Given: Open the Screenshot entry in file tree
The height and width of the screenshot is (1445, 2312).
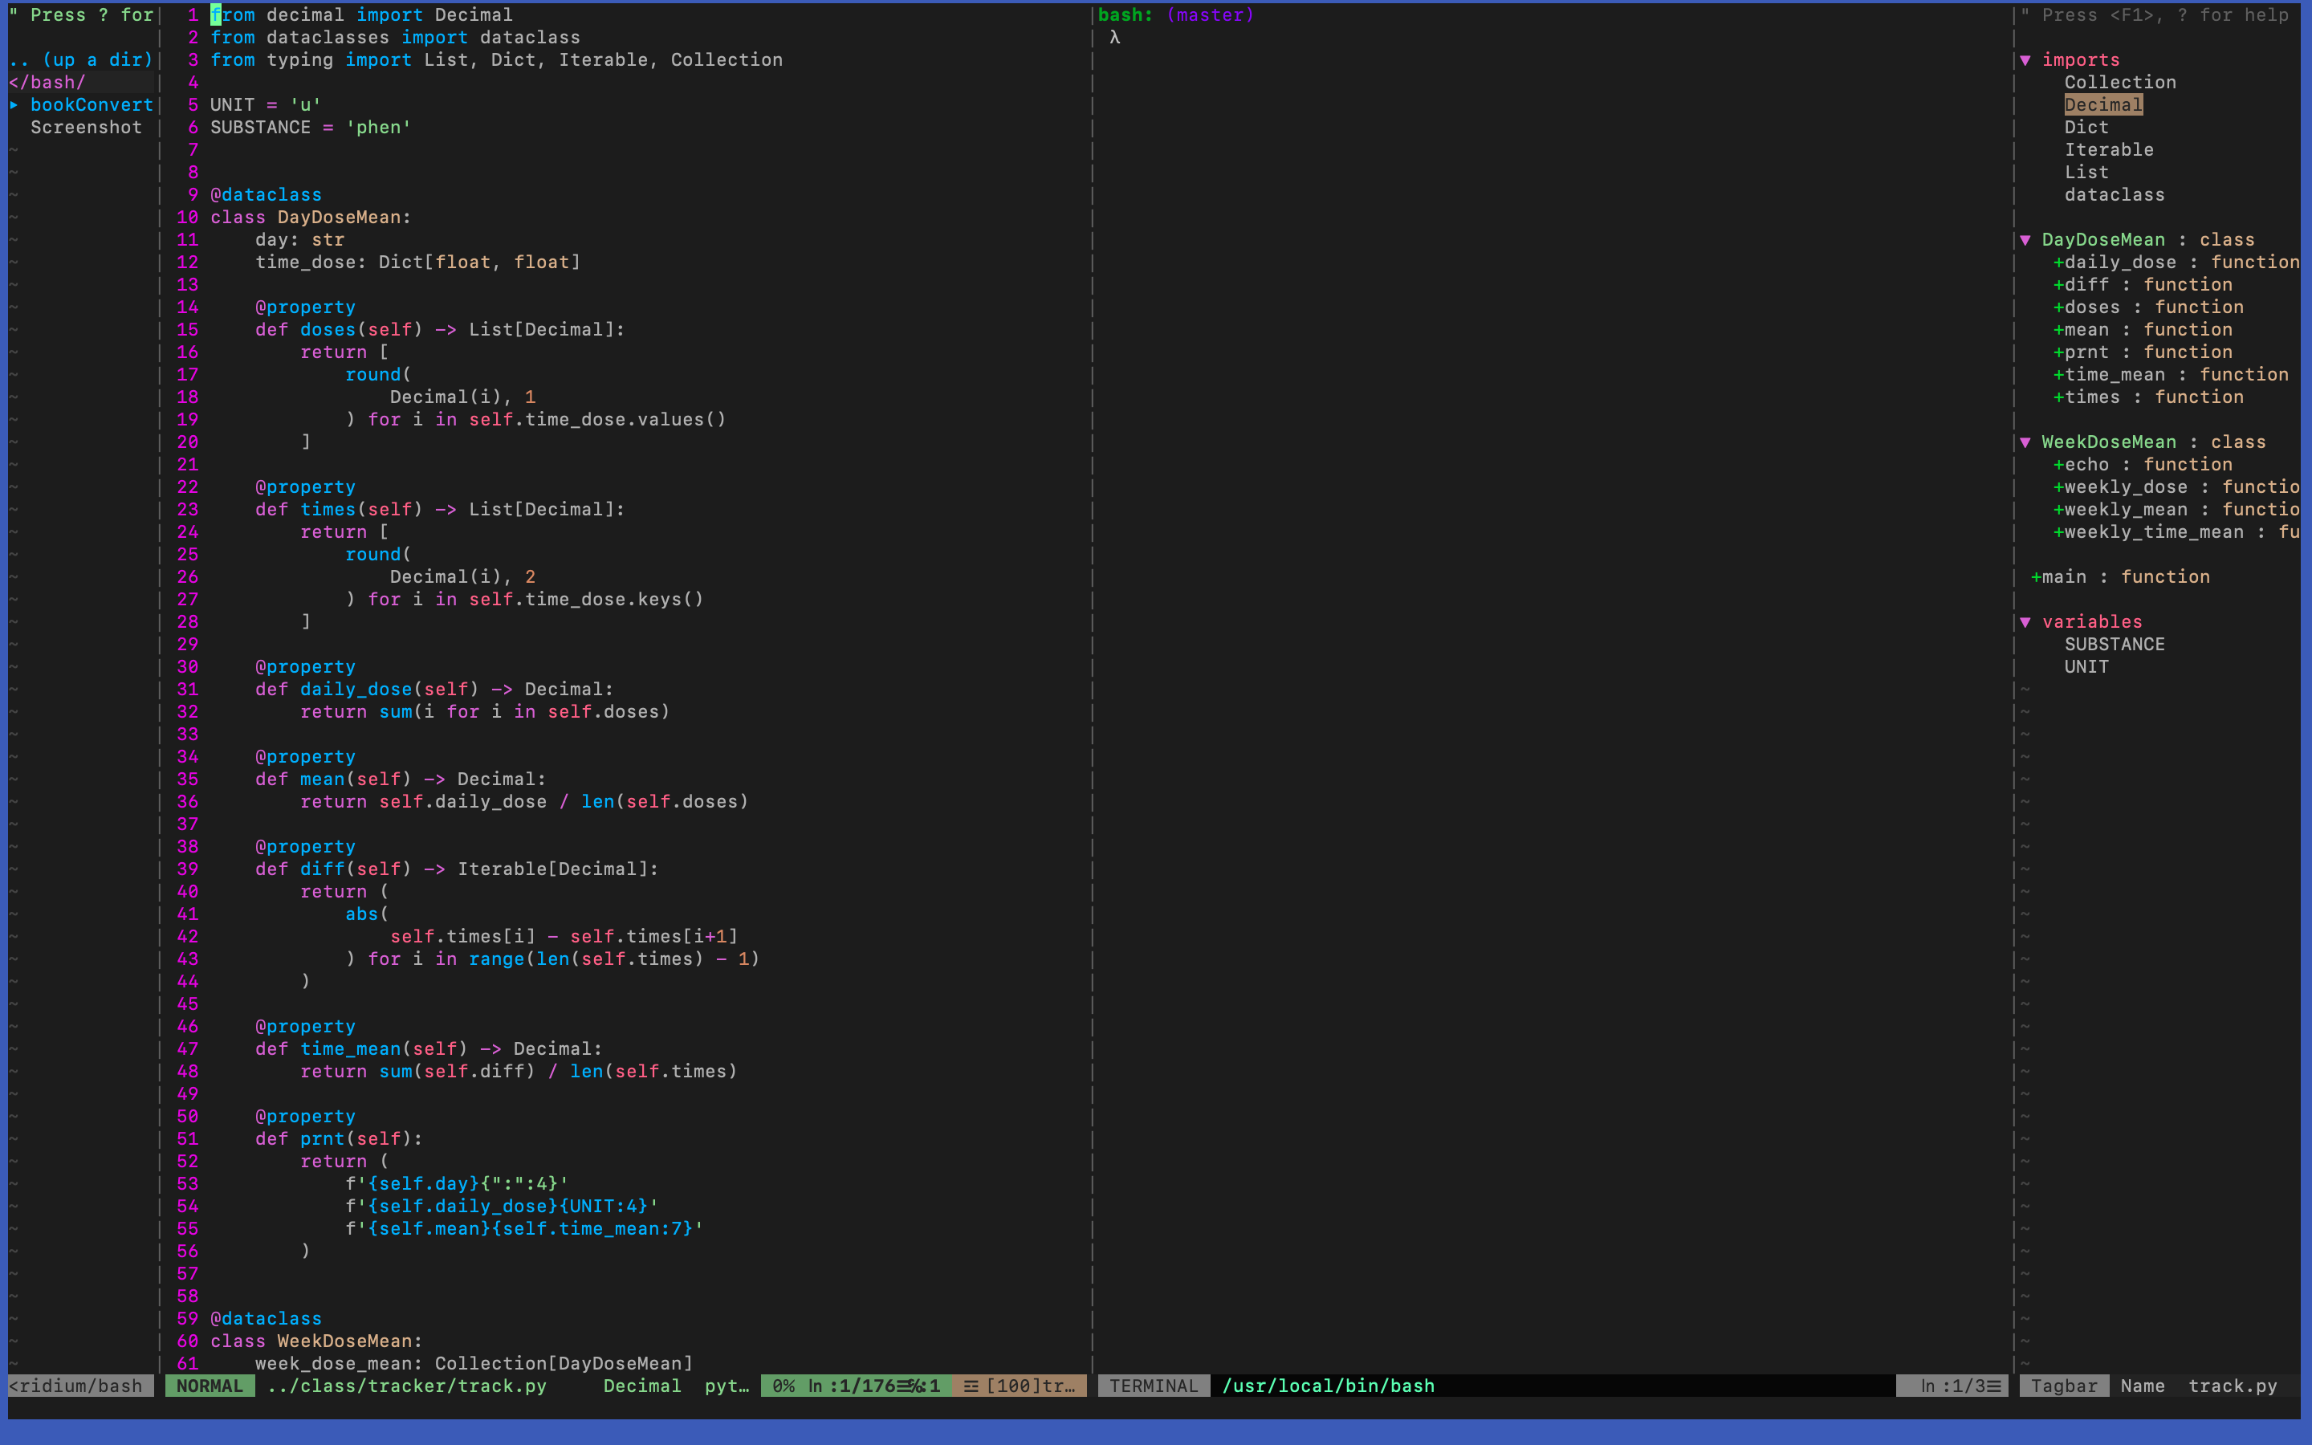Looking at the screenshot, I should tap(86, 128).
